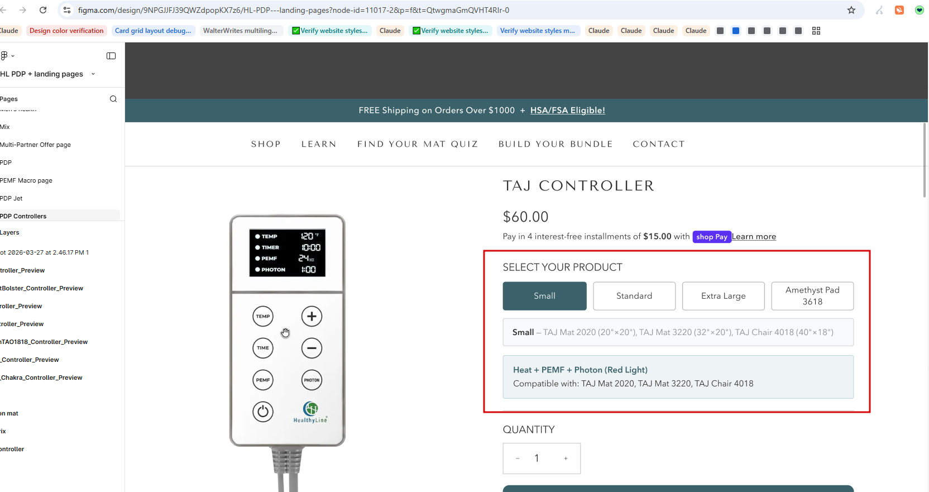Switch to the Verify website styles m... tab
Screen dimensions: 929x492
(x=538, y=31)
